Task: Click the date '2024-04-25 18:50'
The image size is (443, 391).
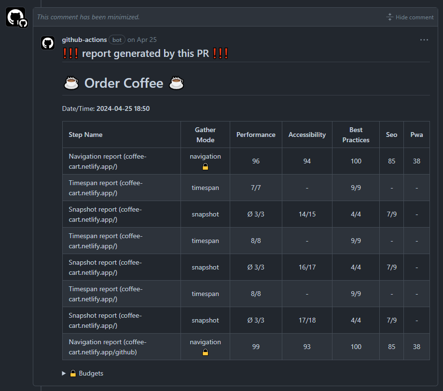Action: 123,108
